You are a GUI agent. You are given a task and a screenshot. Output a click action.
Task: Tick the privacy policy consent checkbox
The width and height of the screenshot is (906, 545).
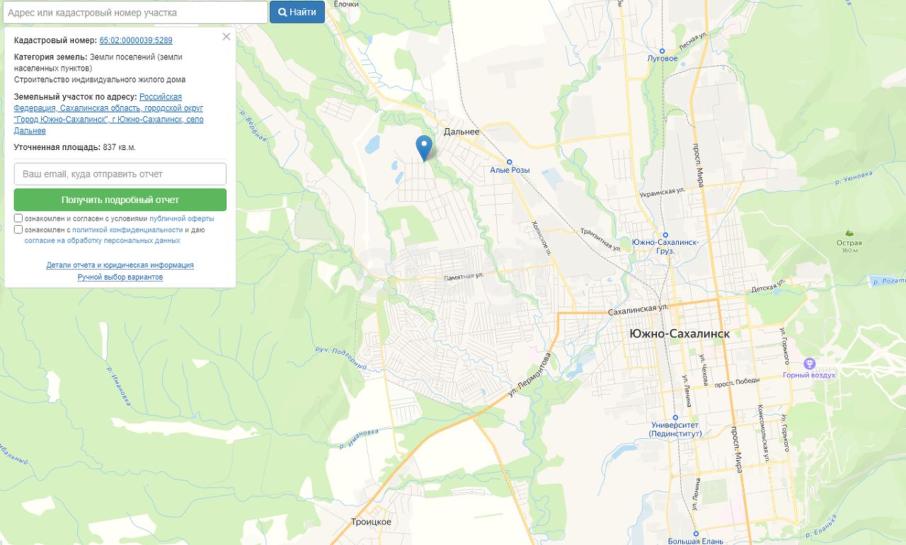click(x=18, y=229)
